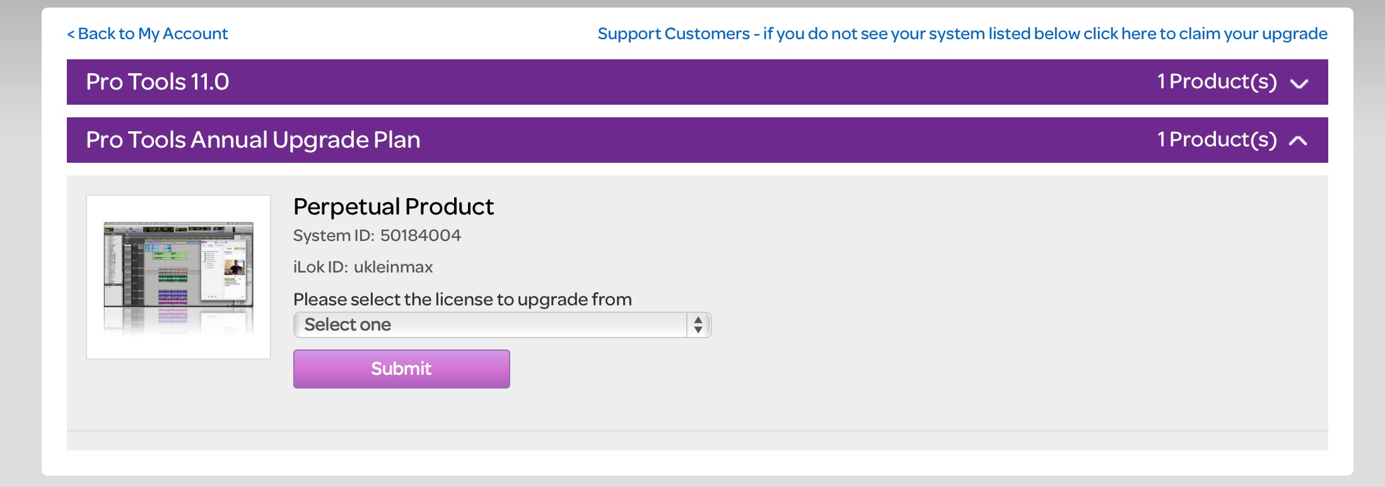The height and width of the screenshot is (487, 1385).
Task: Click the 1 Product(s) label for Pro Tools 11.0
Action: coord(1217,82)
